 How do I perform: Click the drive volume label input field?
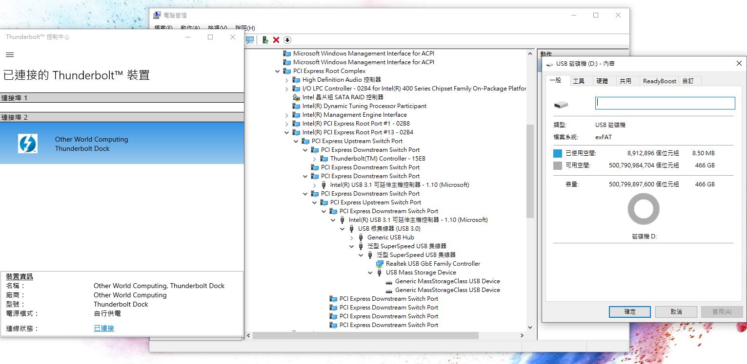pyautogui.click(x=665, y=103)
